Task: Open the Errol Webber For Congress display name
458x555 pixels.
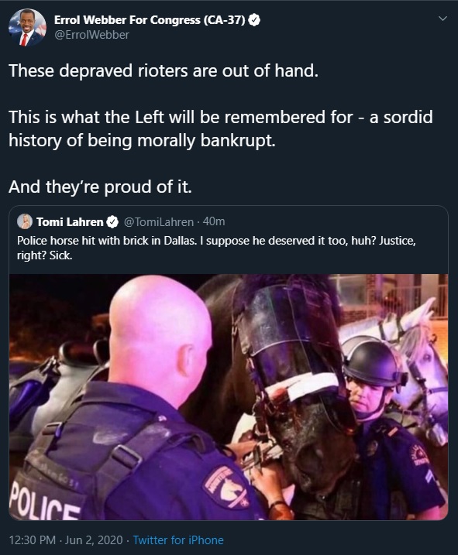Action: [150, 20]
